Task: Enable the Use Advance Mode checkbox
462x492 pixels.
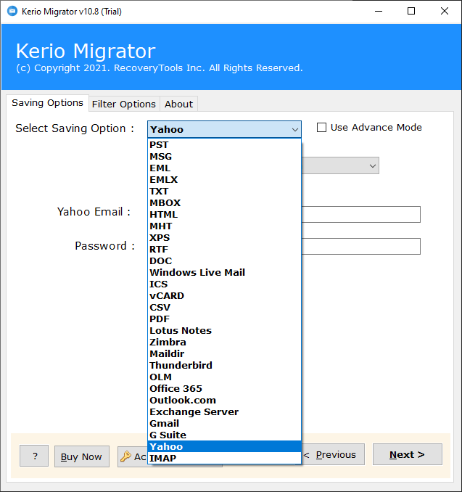Action: 321,128
